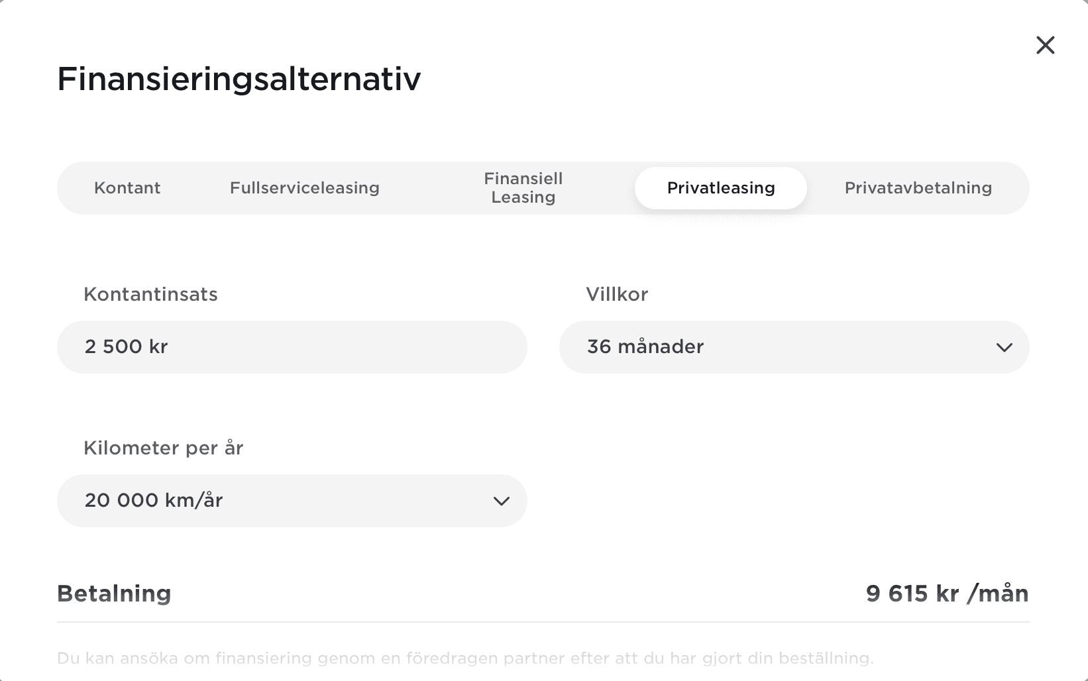This screenshot has height=681, width=1088.
Task: Click the Kilometer per år chevron arrow
Action: 502,501
